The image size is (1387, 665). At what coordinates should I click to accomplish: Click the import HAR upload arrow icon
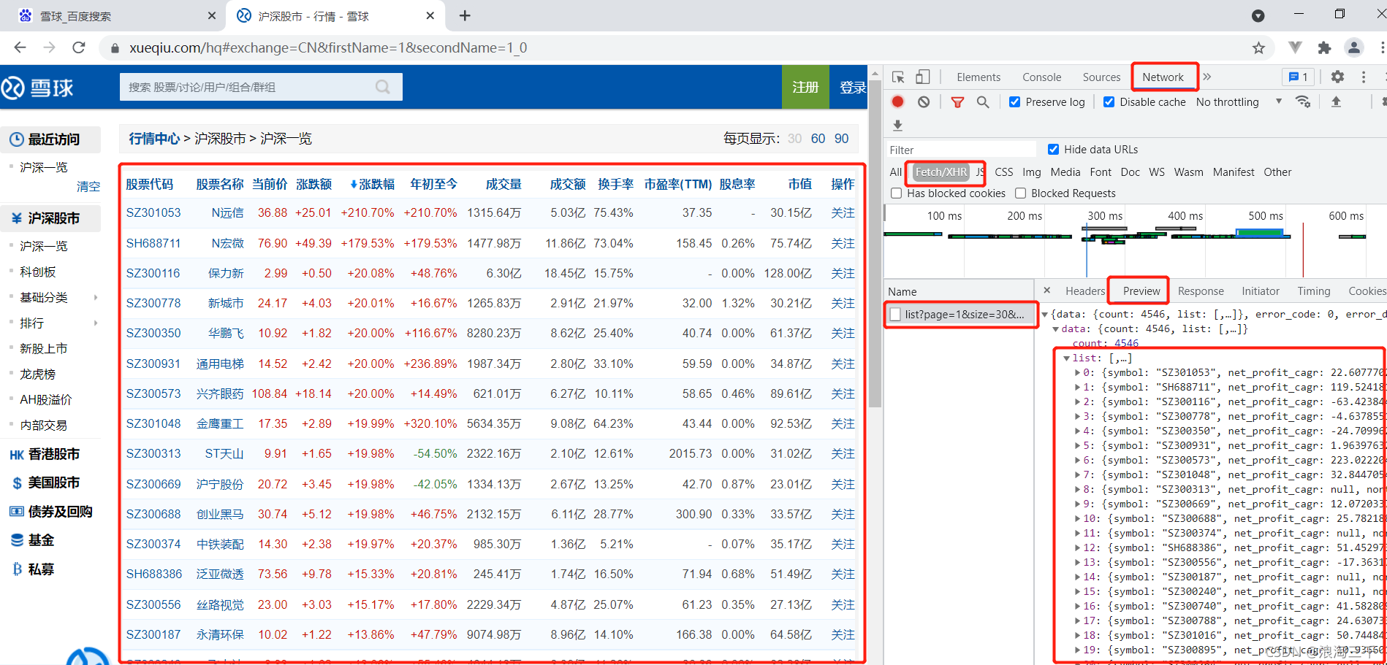coord(1336,101)
